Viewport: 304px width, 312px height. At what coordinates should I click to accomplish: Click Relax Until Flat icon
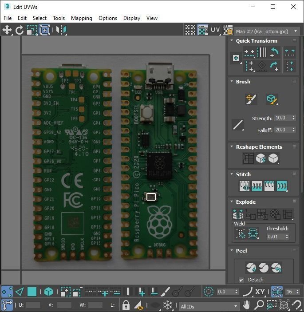coord(261,158)
